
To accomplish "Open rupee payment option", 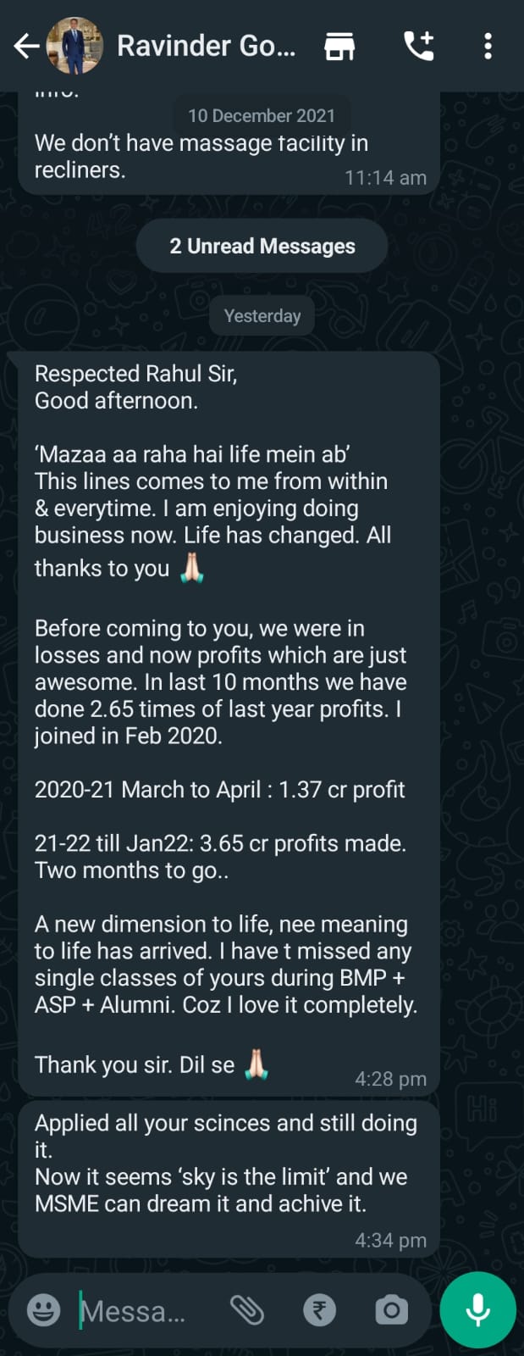I will coord(319,1310).
